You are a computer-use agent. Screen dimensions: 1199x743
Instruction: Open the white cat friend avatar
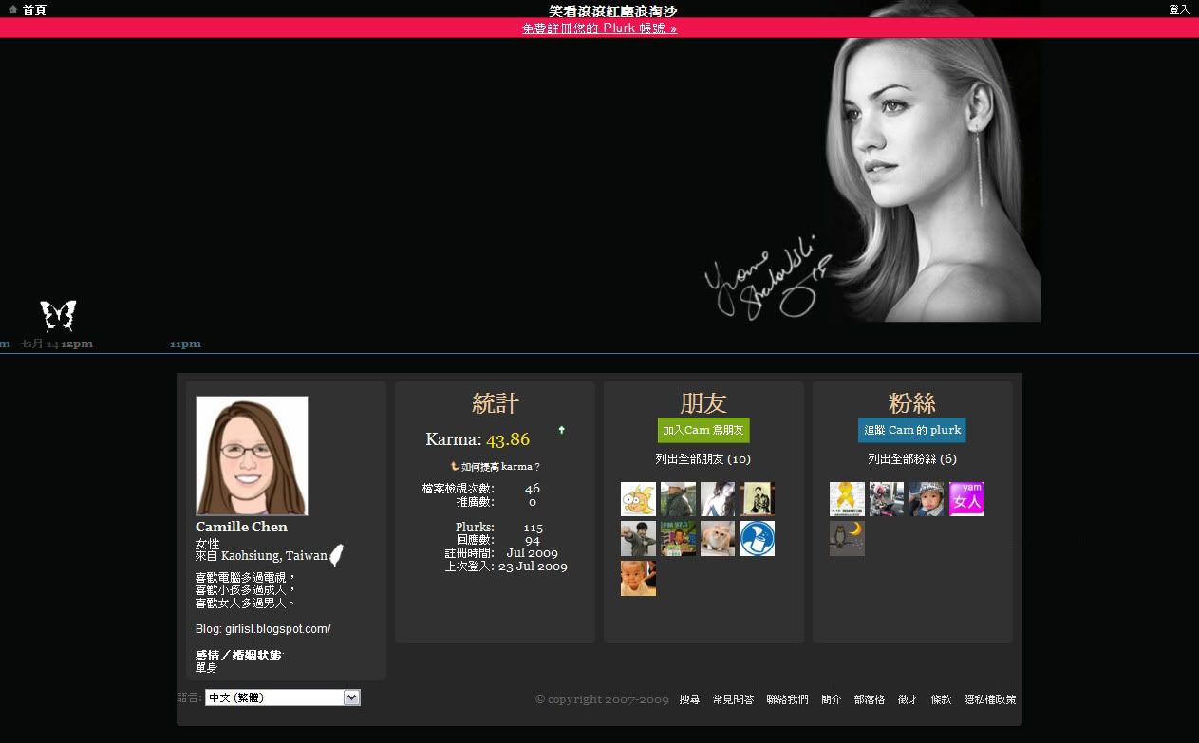click(x=718, y=538)
